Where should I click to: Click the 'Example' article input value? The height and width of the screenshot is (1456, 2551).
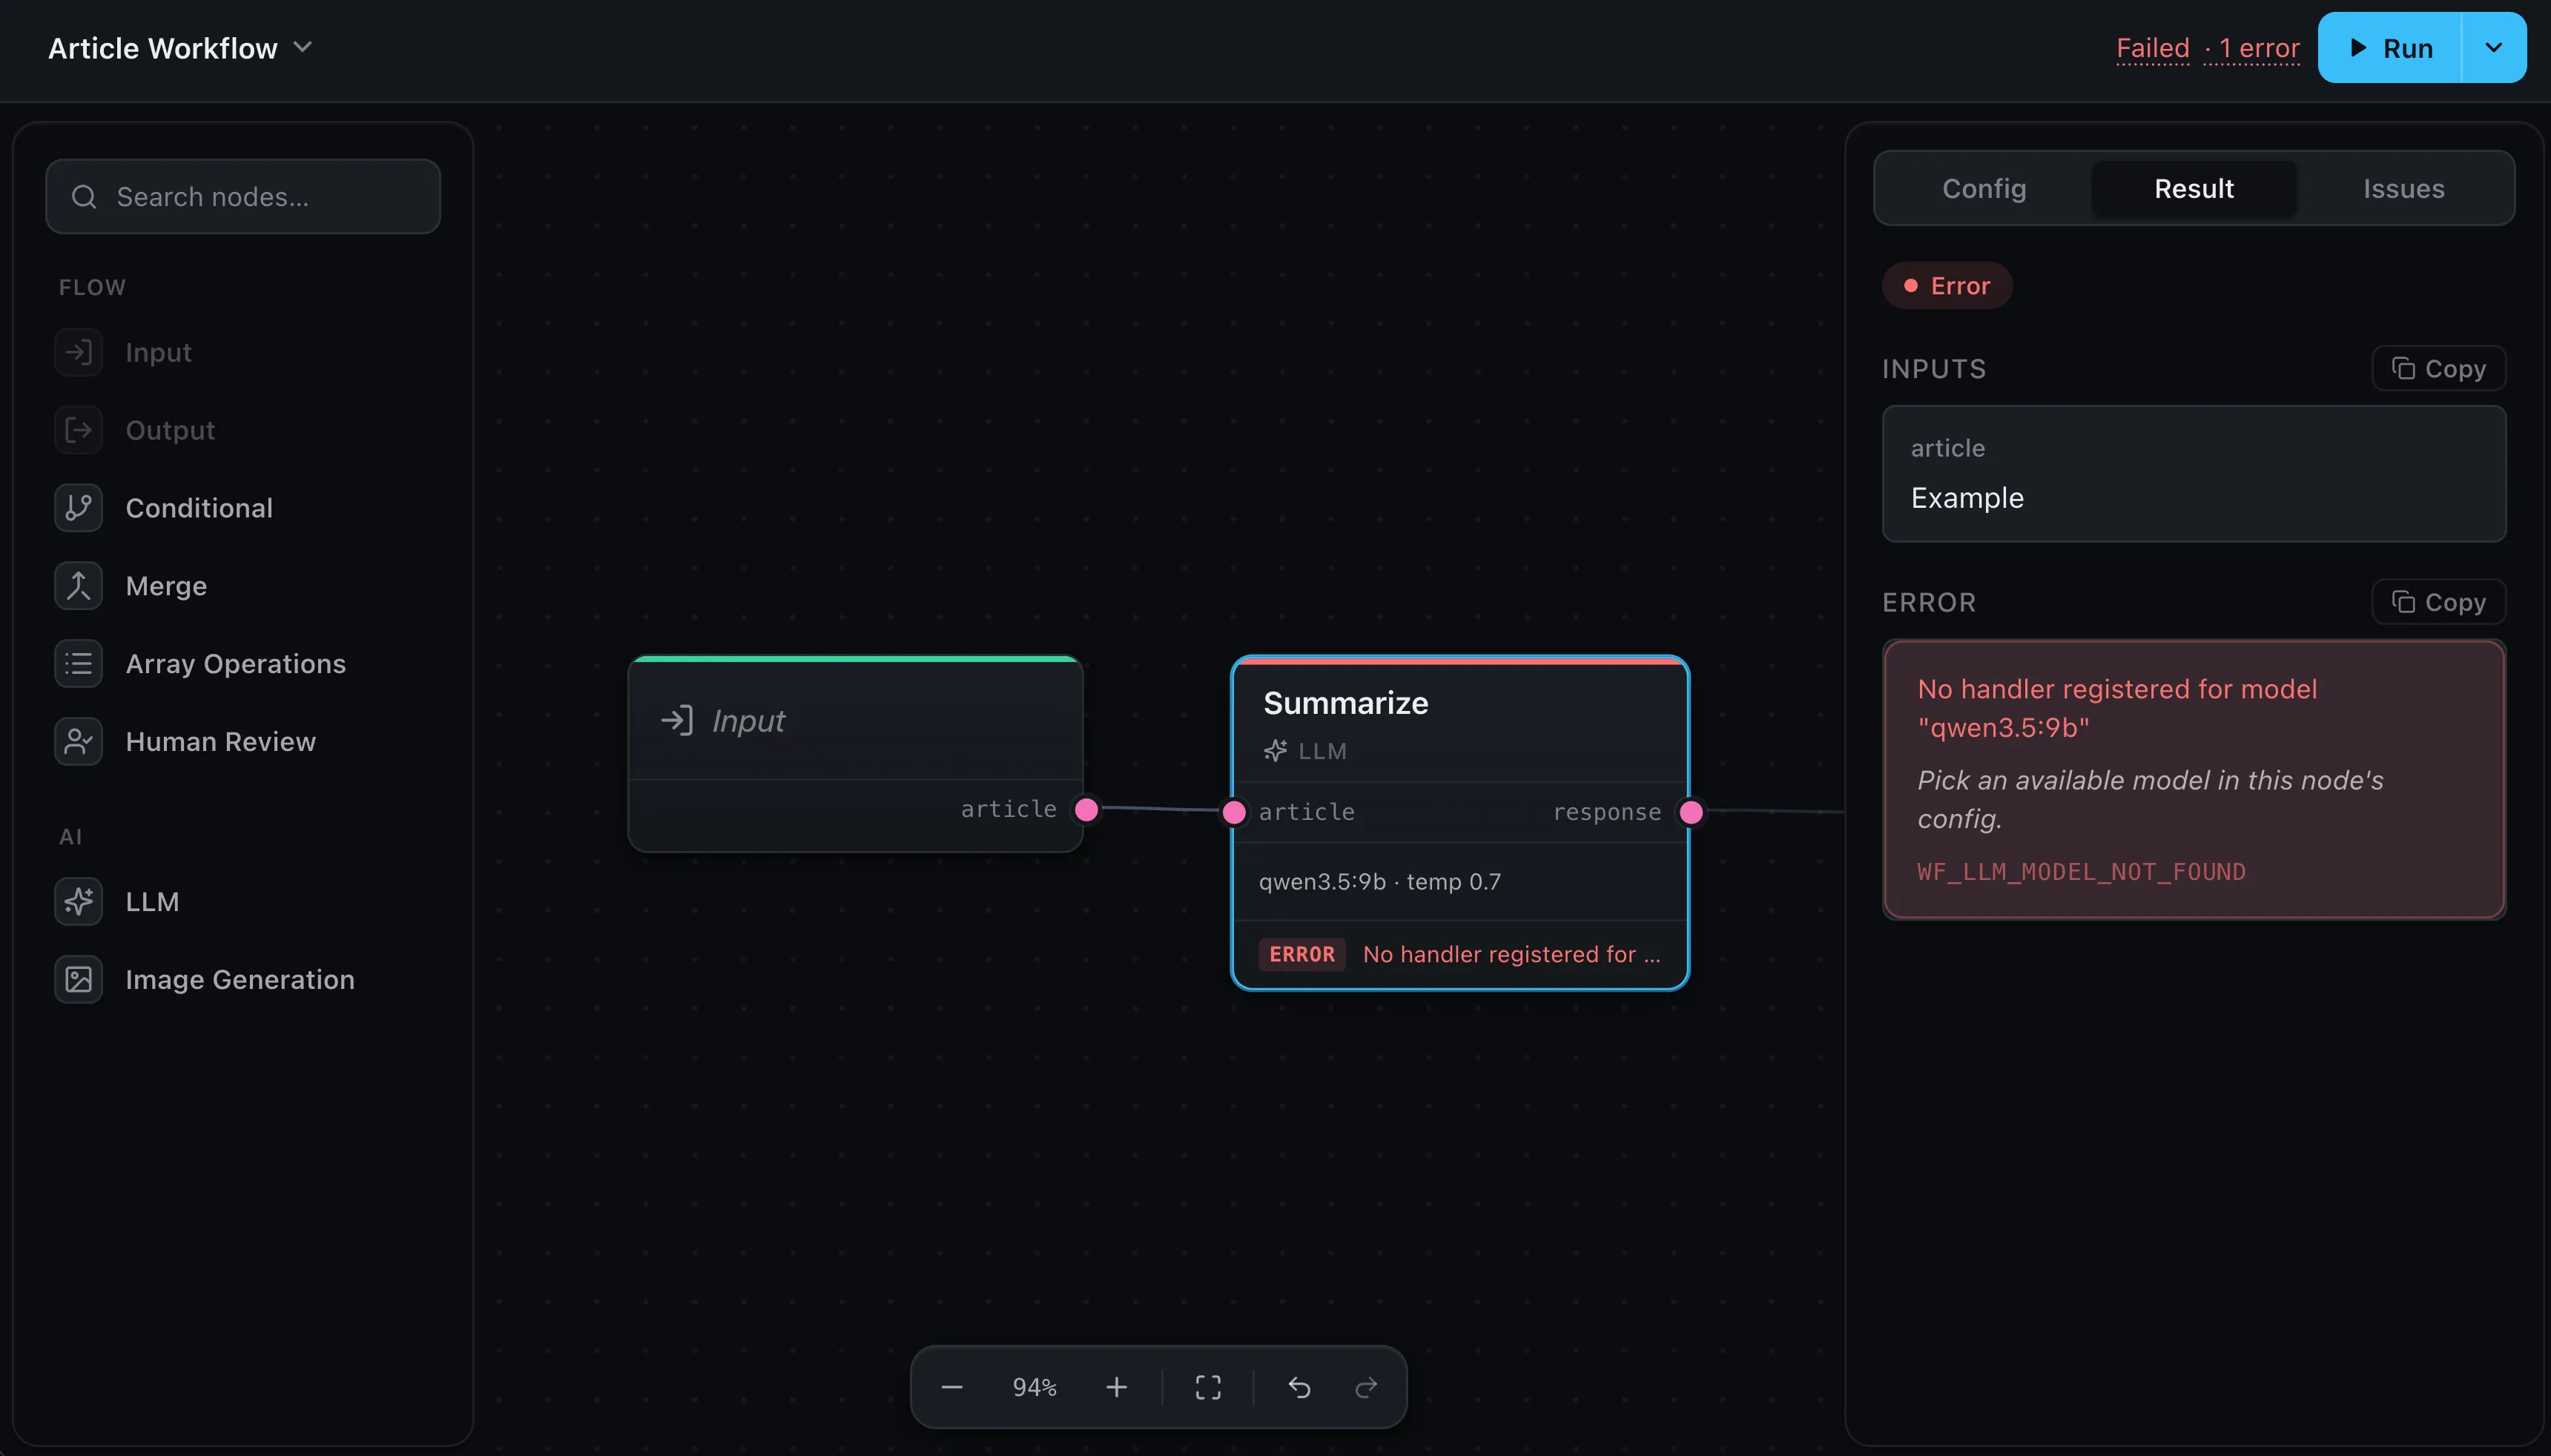click(x=1967, y=498)
